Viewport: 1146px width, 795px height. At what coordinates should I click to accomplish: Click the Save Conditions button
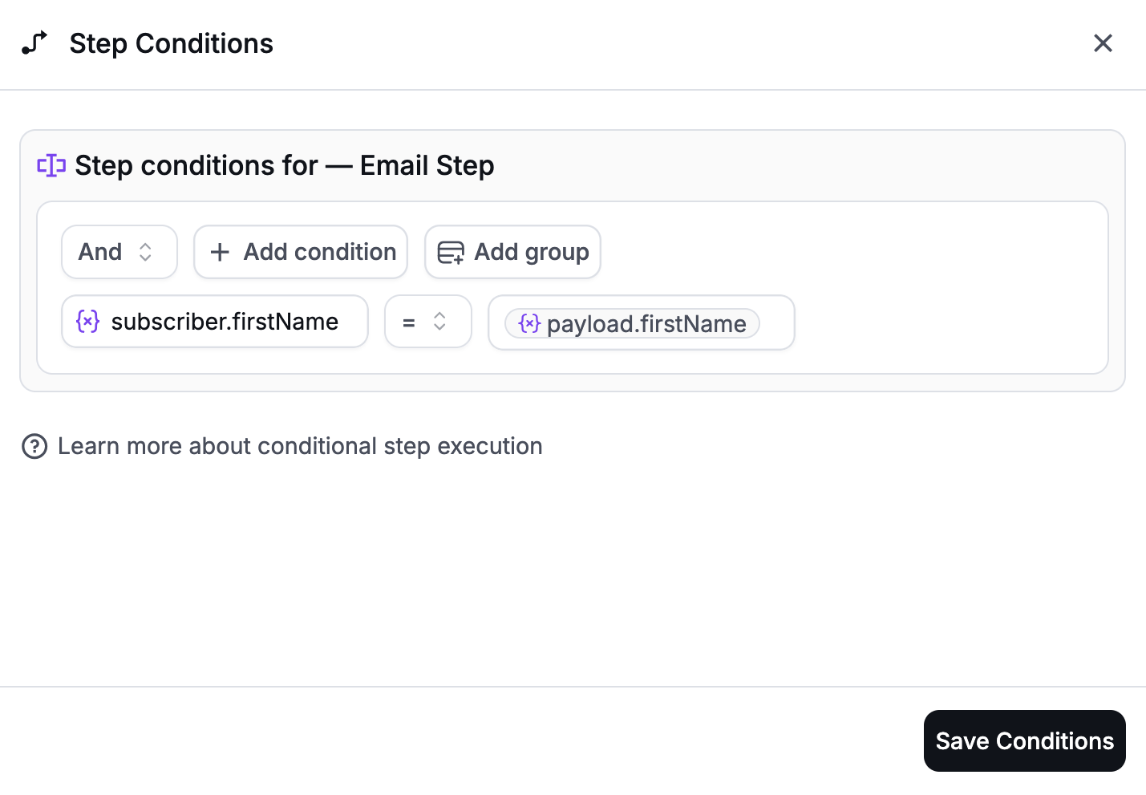pyautogui.click(x=1024, y=740)
